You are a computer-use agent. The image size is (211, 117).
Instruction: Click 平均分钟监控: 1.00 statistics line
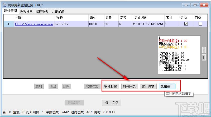tap(173, 41)
